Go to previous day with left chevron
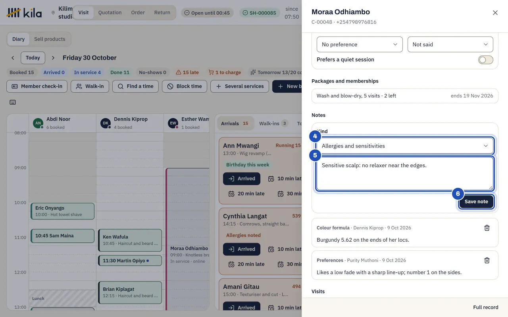 [13, 58]
